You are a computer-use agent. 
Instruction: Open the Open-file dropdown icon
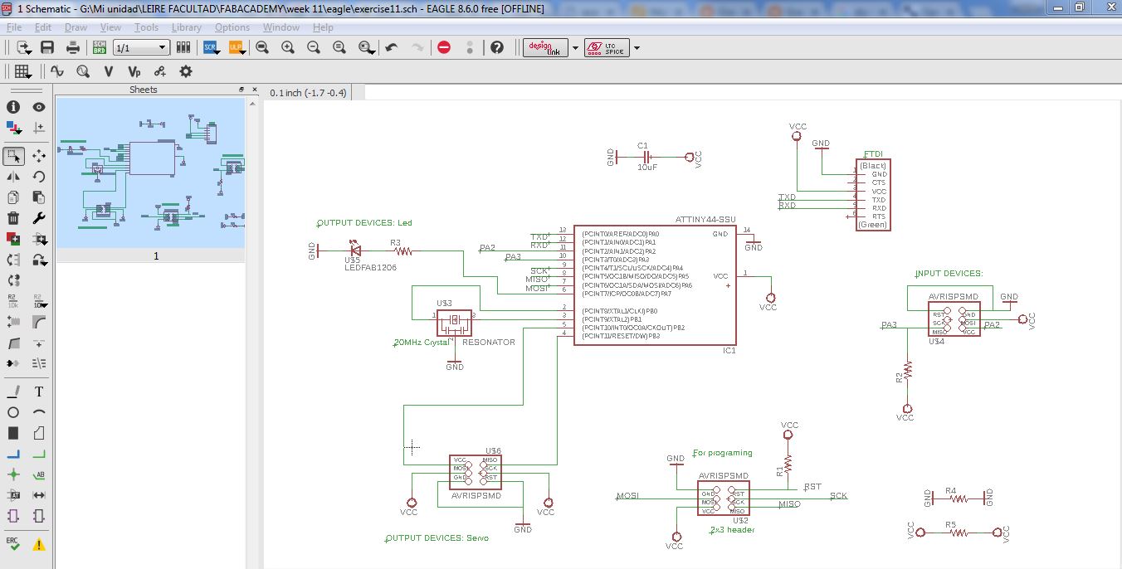(x=22, y=47)
